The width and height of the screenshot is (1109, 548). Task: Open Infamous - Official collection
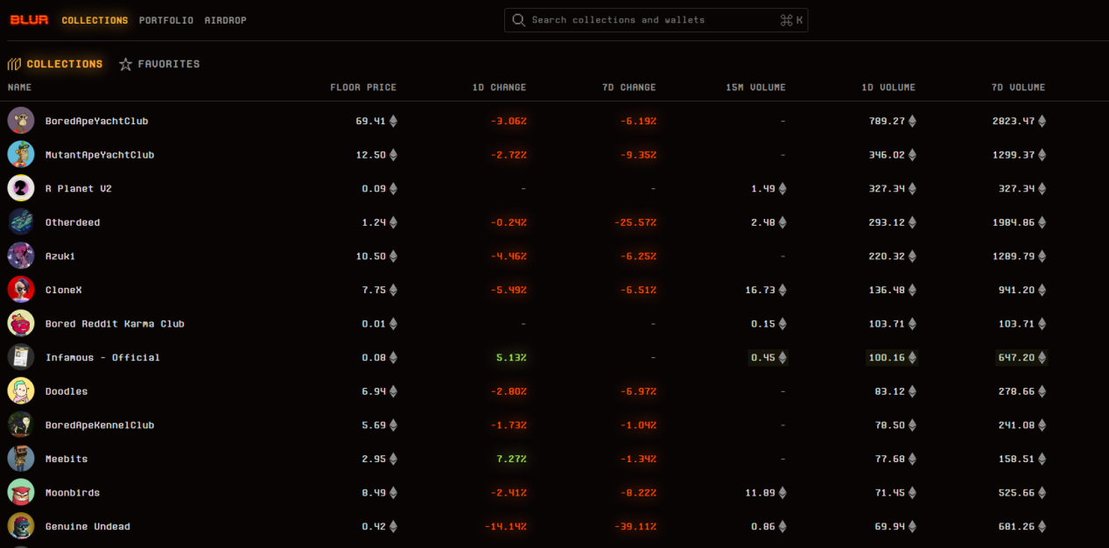pos(102,358)
